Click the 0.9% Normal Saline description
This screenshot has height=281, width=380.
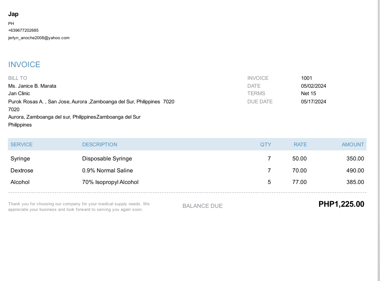pos(108,171)
